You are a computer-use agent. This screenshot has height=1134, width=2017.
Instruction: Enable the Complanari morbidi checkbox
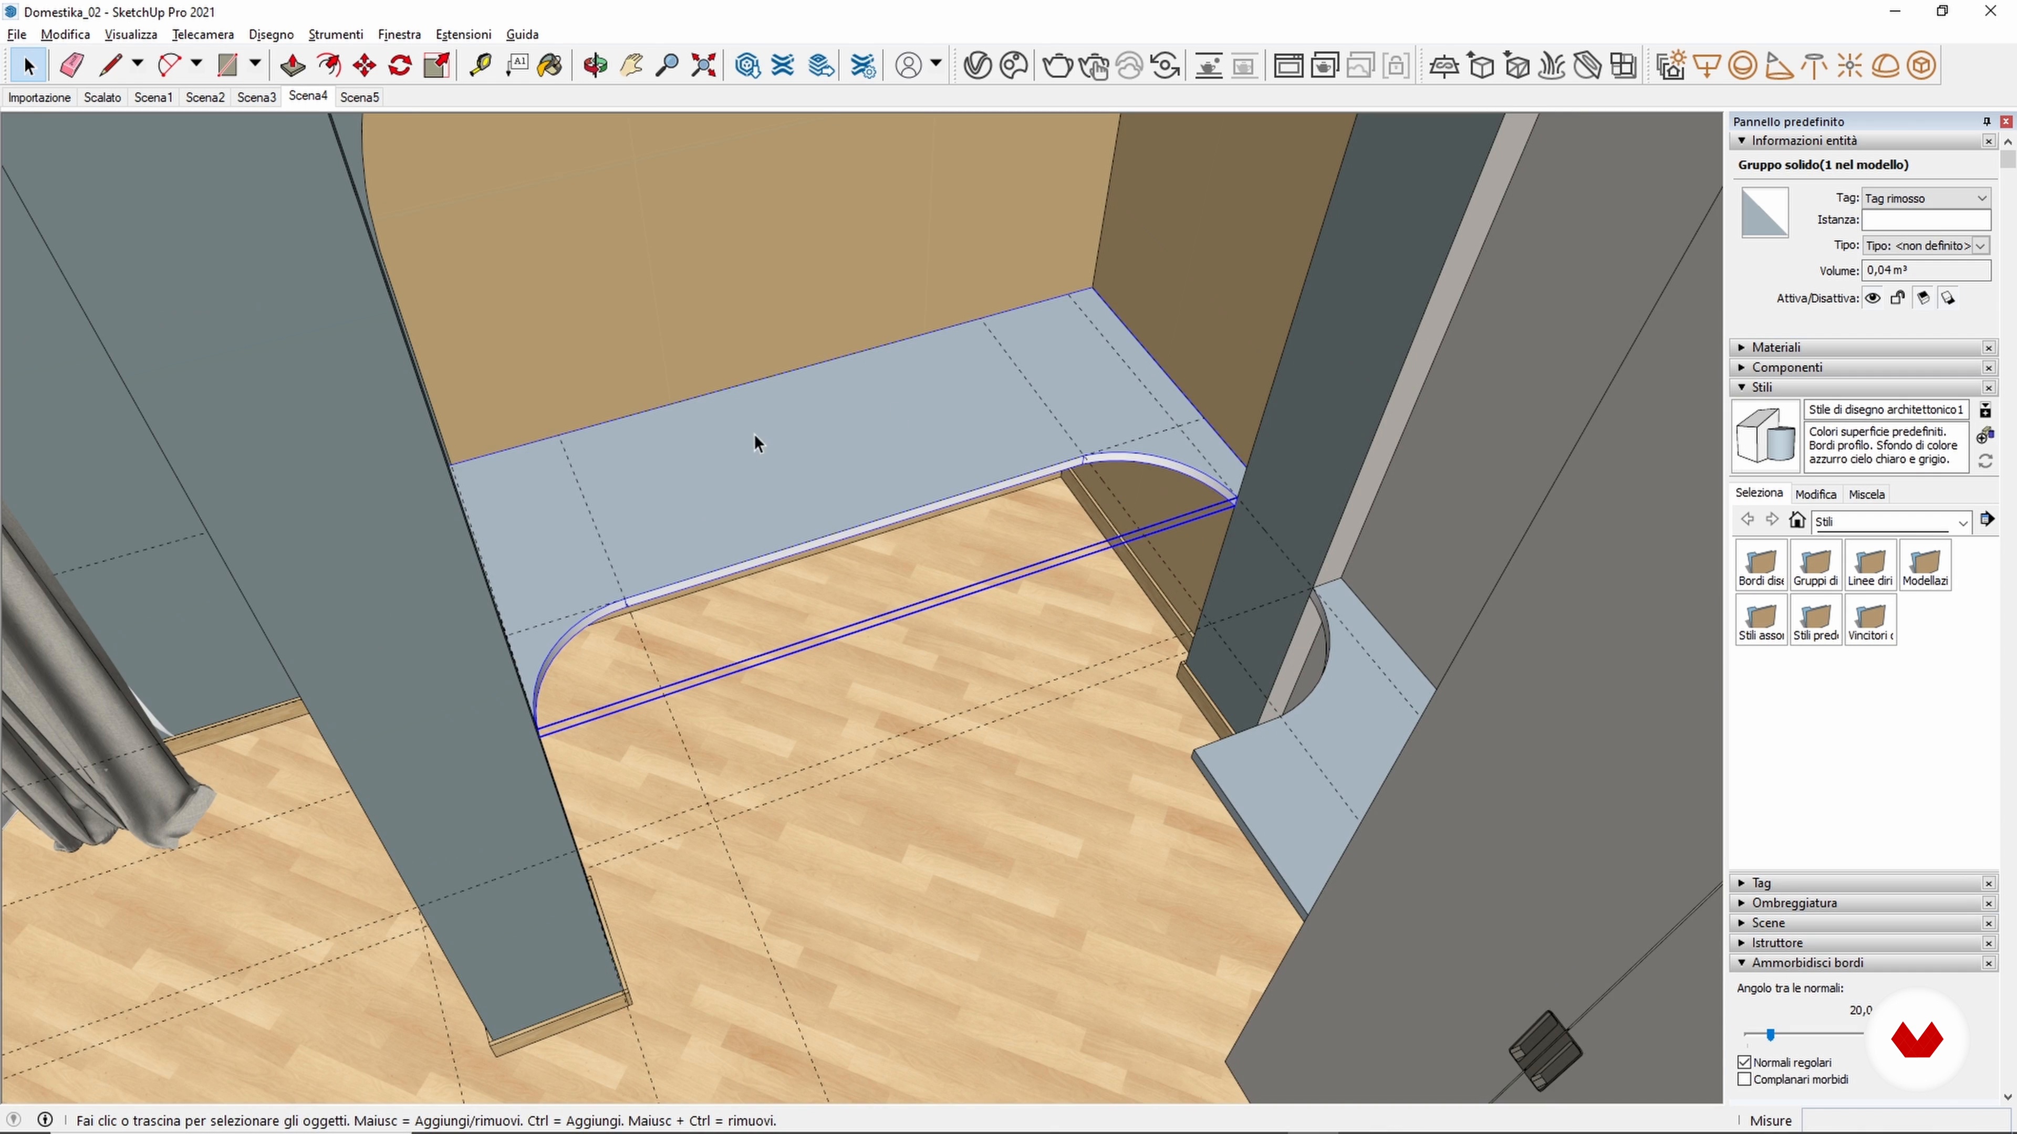click(1744, 1079)
